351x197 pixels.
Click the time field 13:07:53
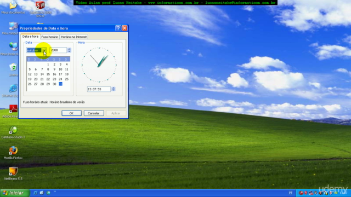[x=99, y=89]
